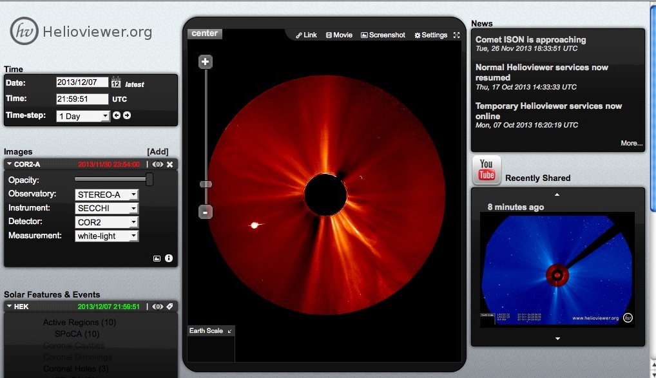Click the Opacity slider handle

150,179
